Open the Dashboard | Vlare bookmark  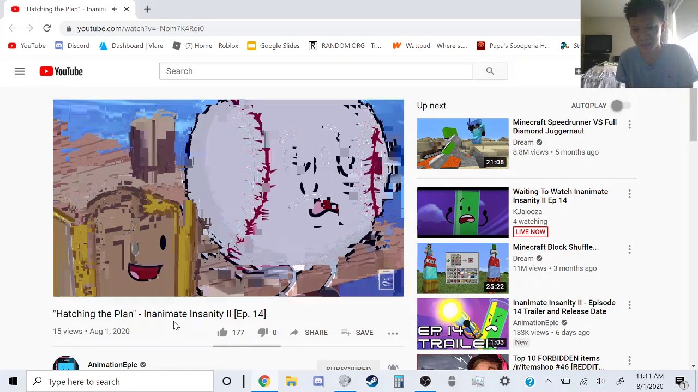coord(131,46)
